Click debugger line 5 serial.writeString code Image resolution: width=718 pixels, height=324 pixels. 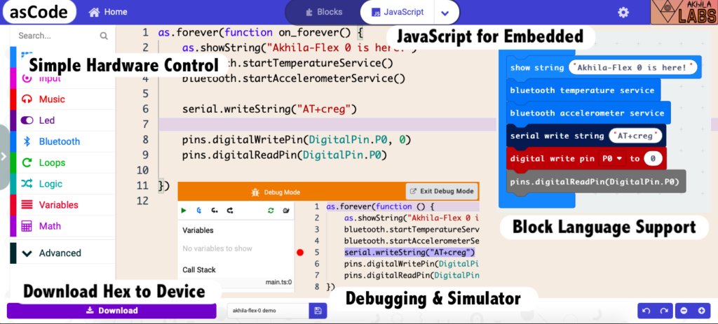coord(409,252)
